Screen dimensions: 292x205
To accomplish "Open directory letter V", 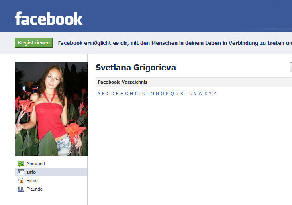I will (195, 94).
